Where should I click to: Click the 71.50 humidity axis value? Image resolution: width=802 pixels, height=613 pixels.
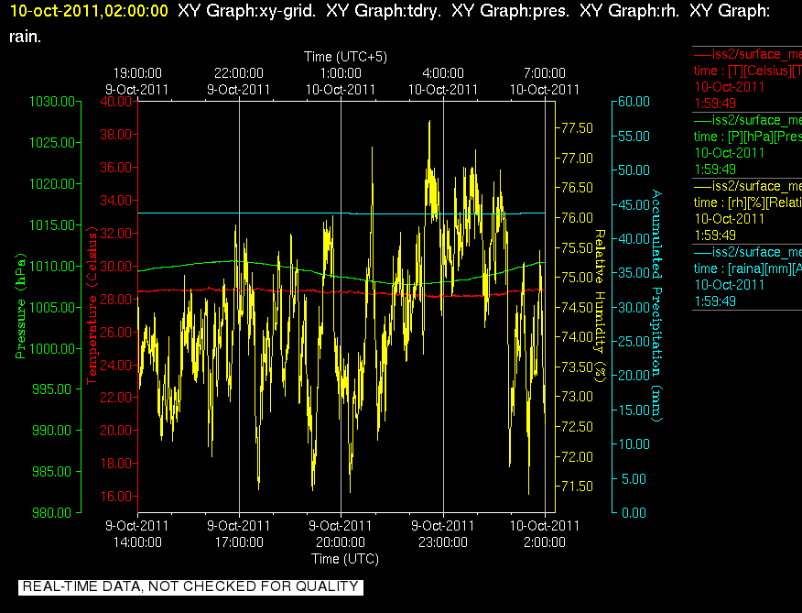coord(578,486)
